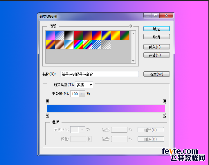The height and width of the screenshot is (165, 209).
Task: Click the gradient preview bar
Action: click(106, 108)
